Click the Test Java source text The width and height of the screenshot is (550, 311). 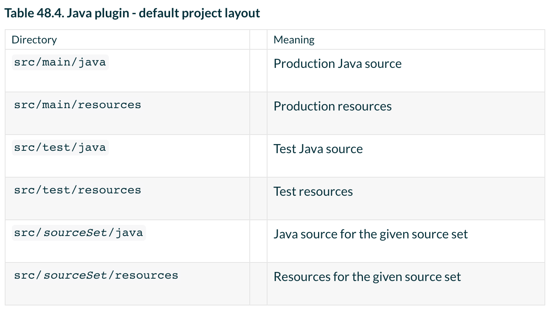[x=318, y=149]
